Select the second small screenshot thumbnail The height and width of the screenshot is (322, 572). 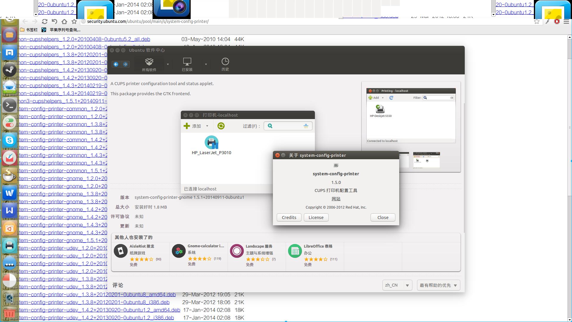click(426, 160)
